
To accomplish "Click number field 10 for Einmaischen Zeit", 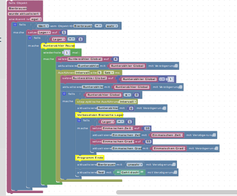I will tap(148, 128).
